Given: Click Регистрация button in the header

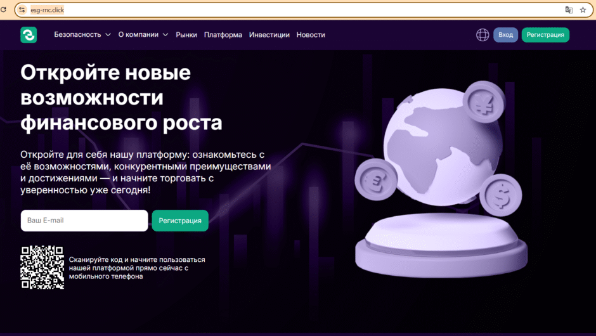Looking at the screenshot, I should pos(545,35).
